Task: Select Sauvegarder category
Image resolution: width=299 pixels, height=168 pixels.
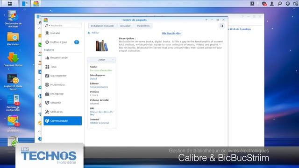Action: click(x=63, y=76)
